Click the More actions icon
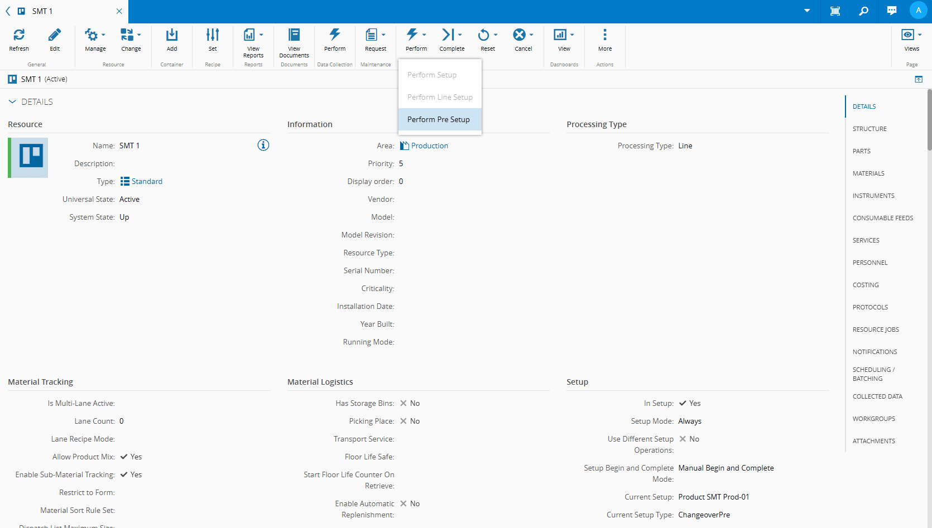Screen dimensions: 932x528 (605, 35)
